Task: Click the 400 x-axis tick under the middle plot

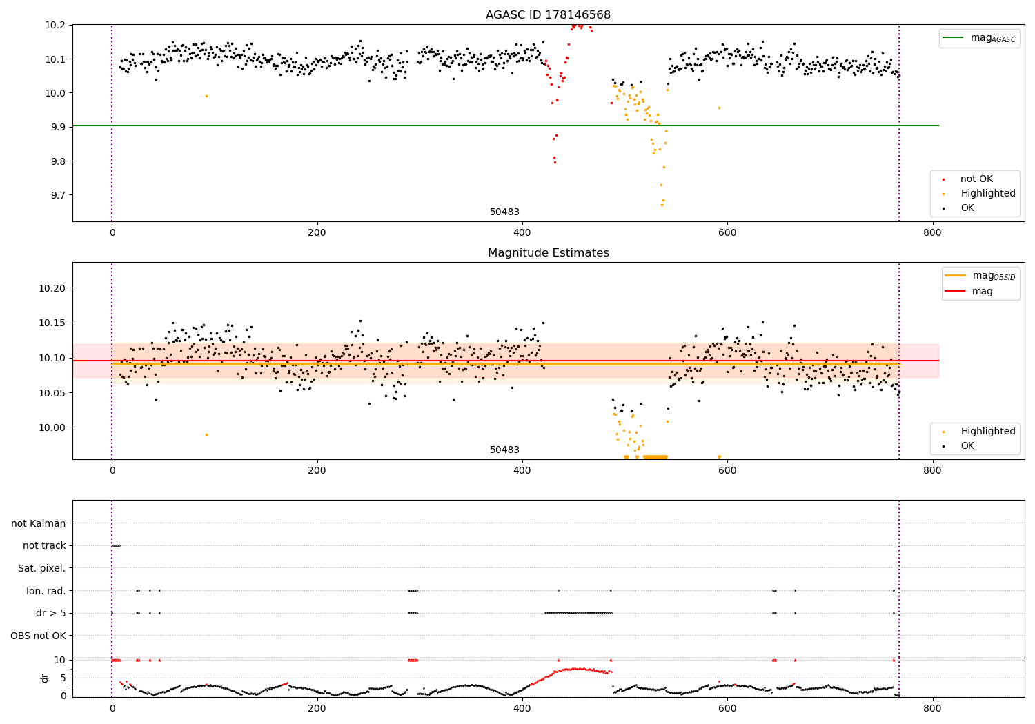Action: coord(522,470)
